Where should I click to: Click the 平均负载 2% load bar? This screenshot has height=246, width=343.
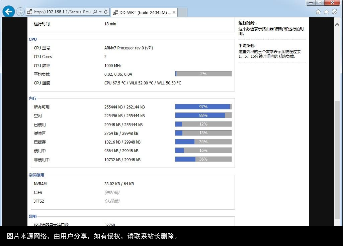pos(203,73)
